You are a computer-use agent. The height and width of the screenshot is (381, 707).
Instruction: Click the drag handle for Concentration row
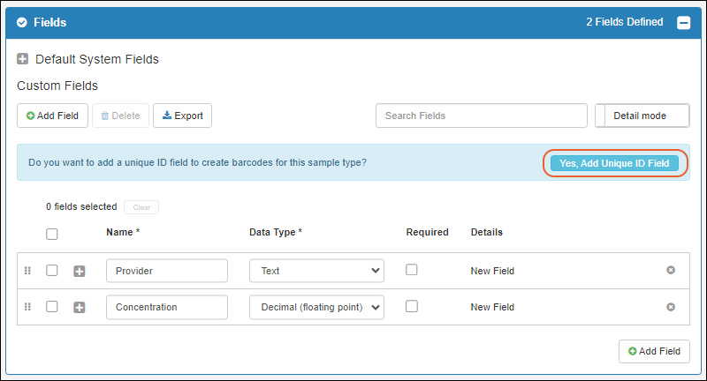(27, 307)
